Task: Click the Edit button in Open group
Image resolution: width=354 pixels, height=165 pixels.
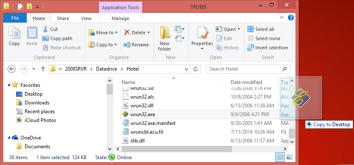Action: [x=224, y=38]
